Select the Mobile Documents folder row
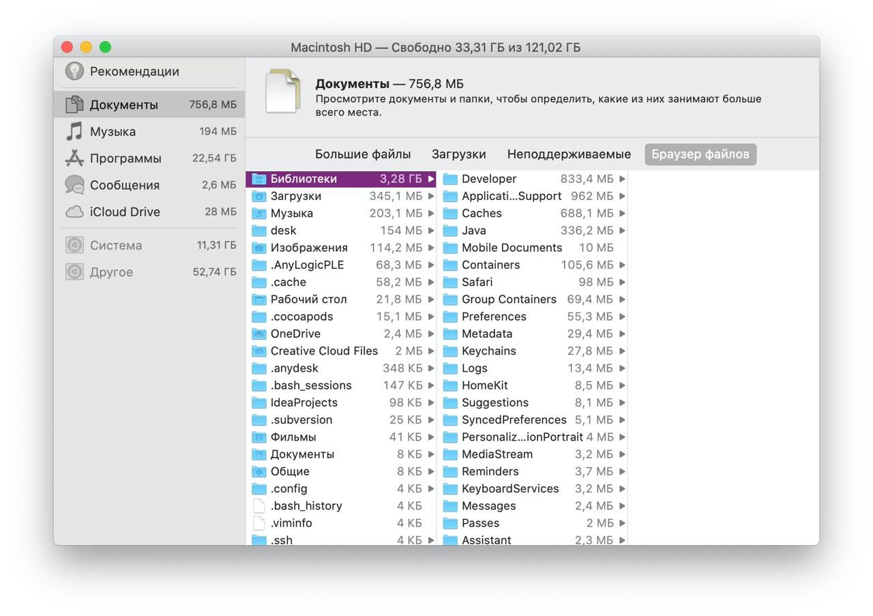Viewport: 873px width, 616px height. pyautogui.click(x=533, y=248)
